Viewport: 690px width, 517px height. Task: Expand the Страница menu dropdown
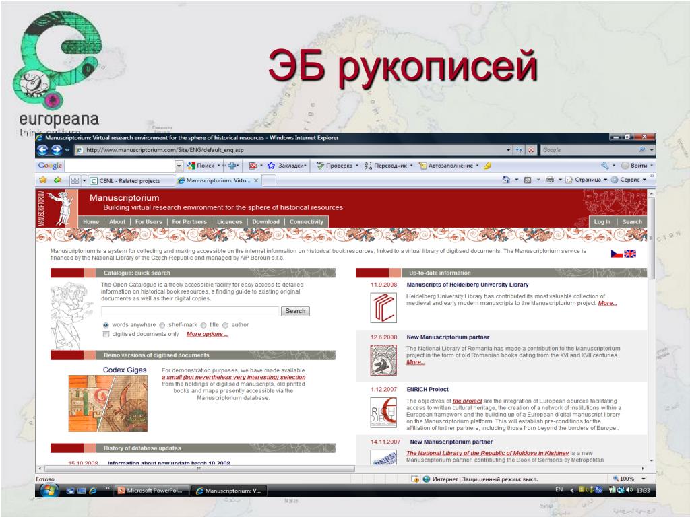(x=606, y=180)
